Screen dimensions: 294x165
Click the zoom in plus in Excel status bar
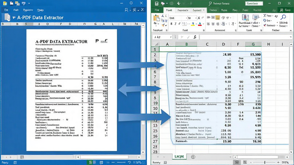[278, 162]
